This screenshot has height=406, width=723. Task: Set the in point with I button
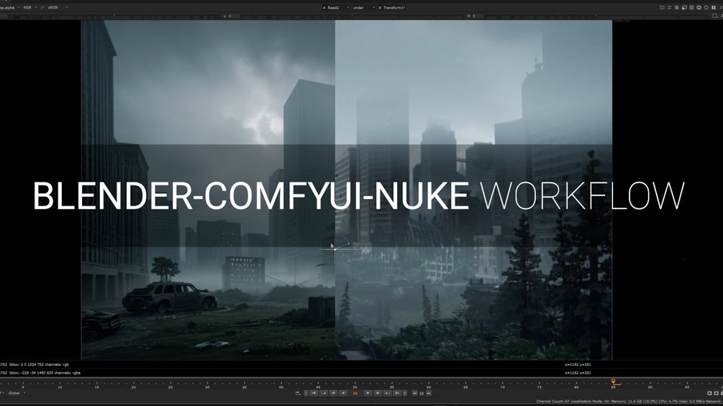click(x=306, y=393)
